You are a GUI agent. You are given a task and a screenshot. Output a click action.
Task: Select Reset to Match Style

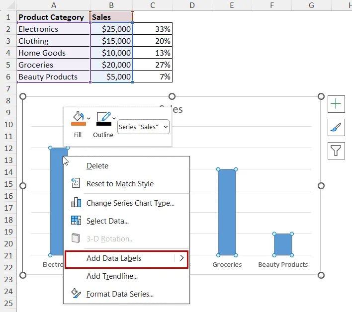point(126,184)
